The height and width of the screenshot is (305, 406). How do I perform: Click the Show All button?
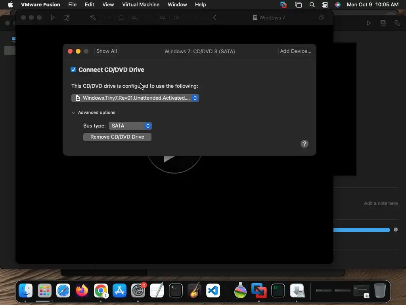[x=106, y=51]
